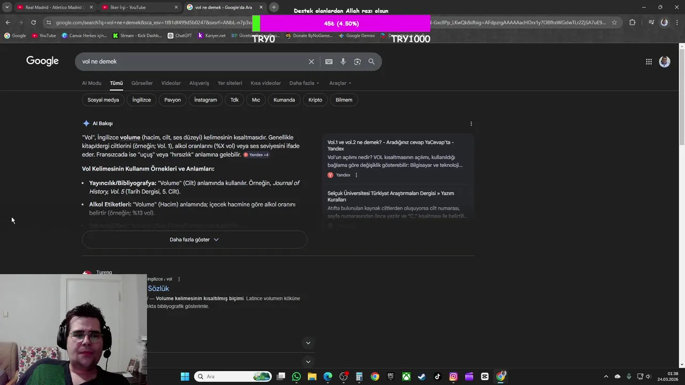Click the magnifier search submit icon
The width and height of the screenshot is (685, 385).
coord(371,61)
